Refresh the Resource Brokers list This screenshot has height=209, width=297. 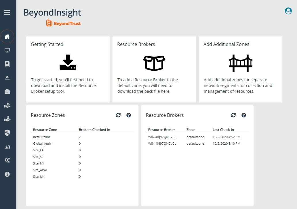[233, 115]
